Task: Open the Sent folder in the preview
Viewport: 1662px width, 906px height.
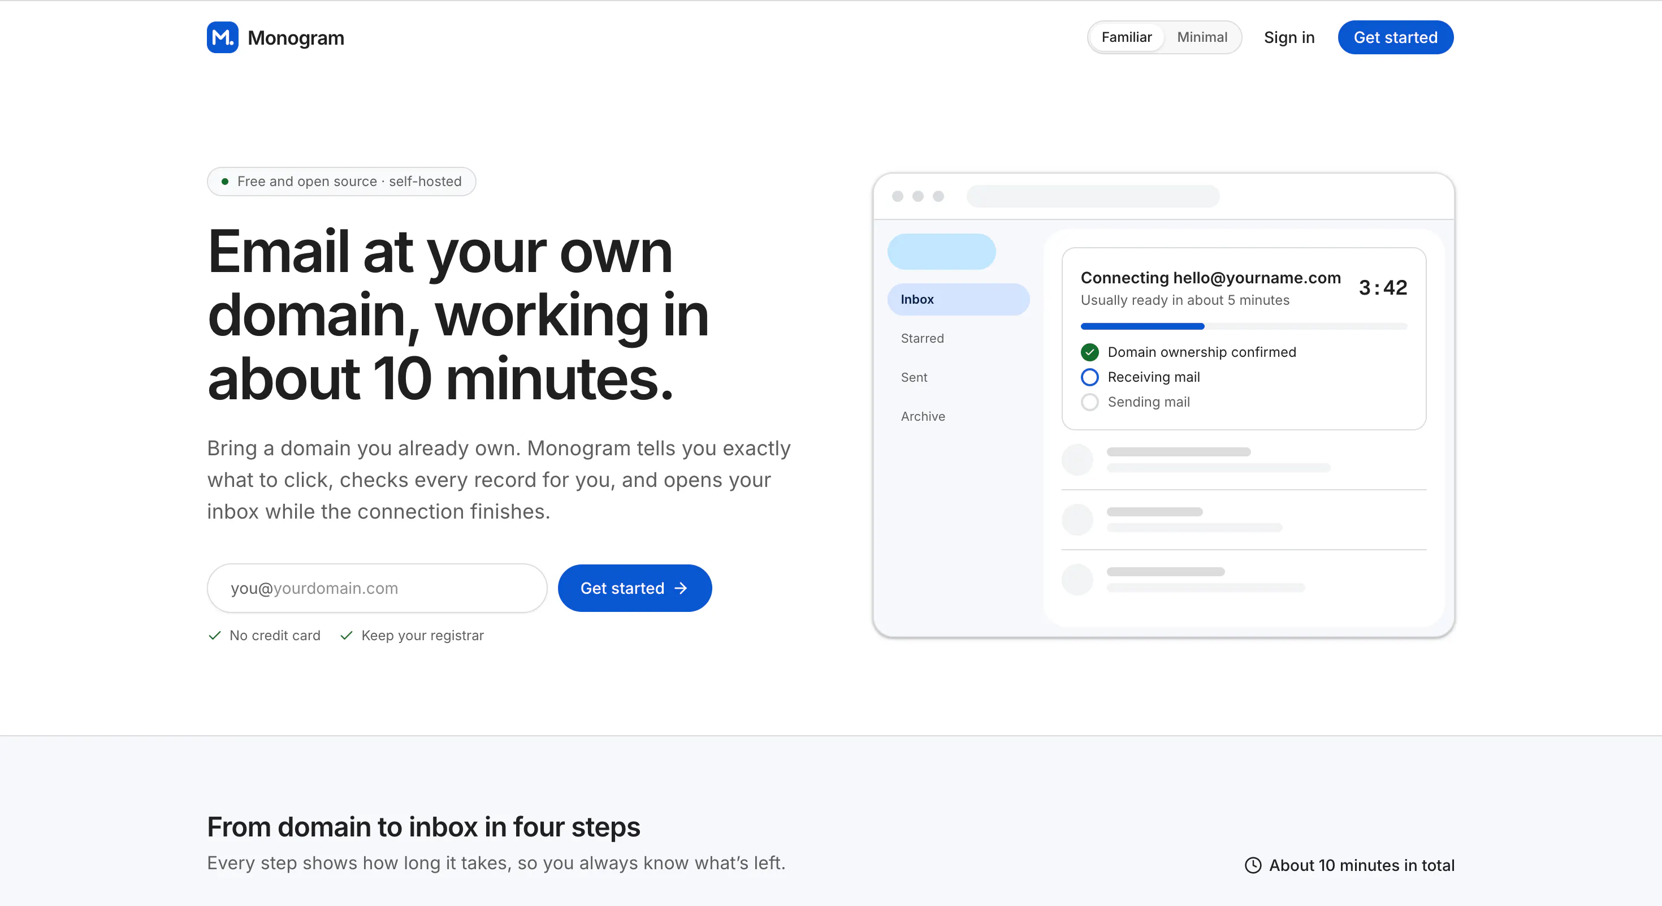Action: 958,378
